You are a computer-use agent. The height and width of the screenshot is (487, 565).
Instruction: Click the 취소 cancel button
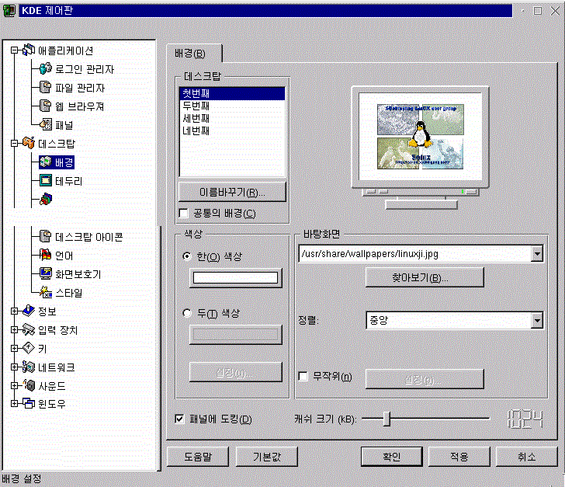pos(527,457)
